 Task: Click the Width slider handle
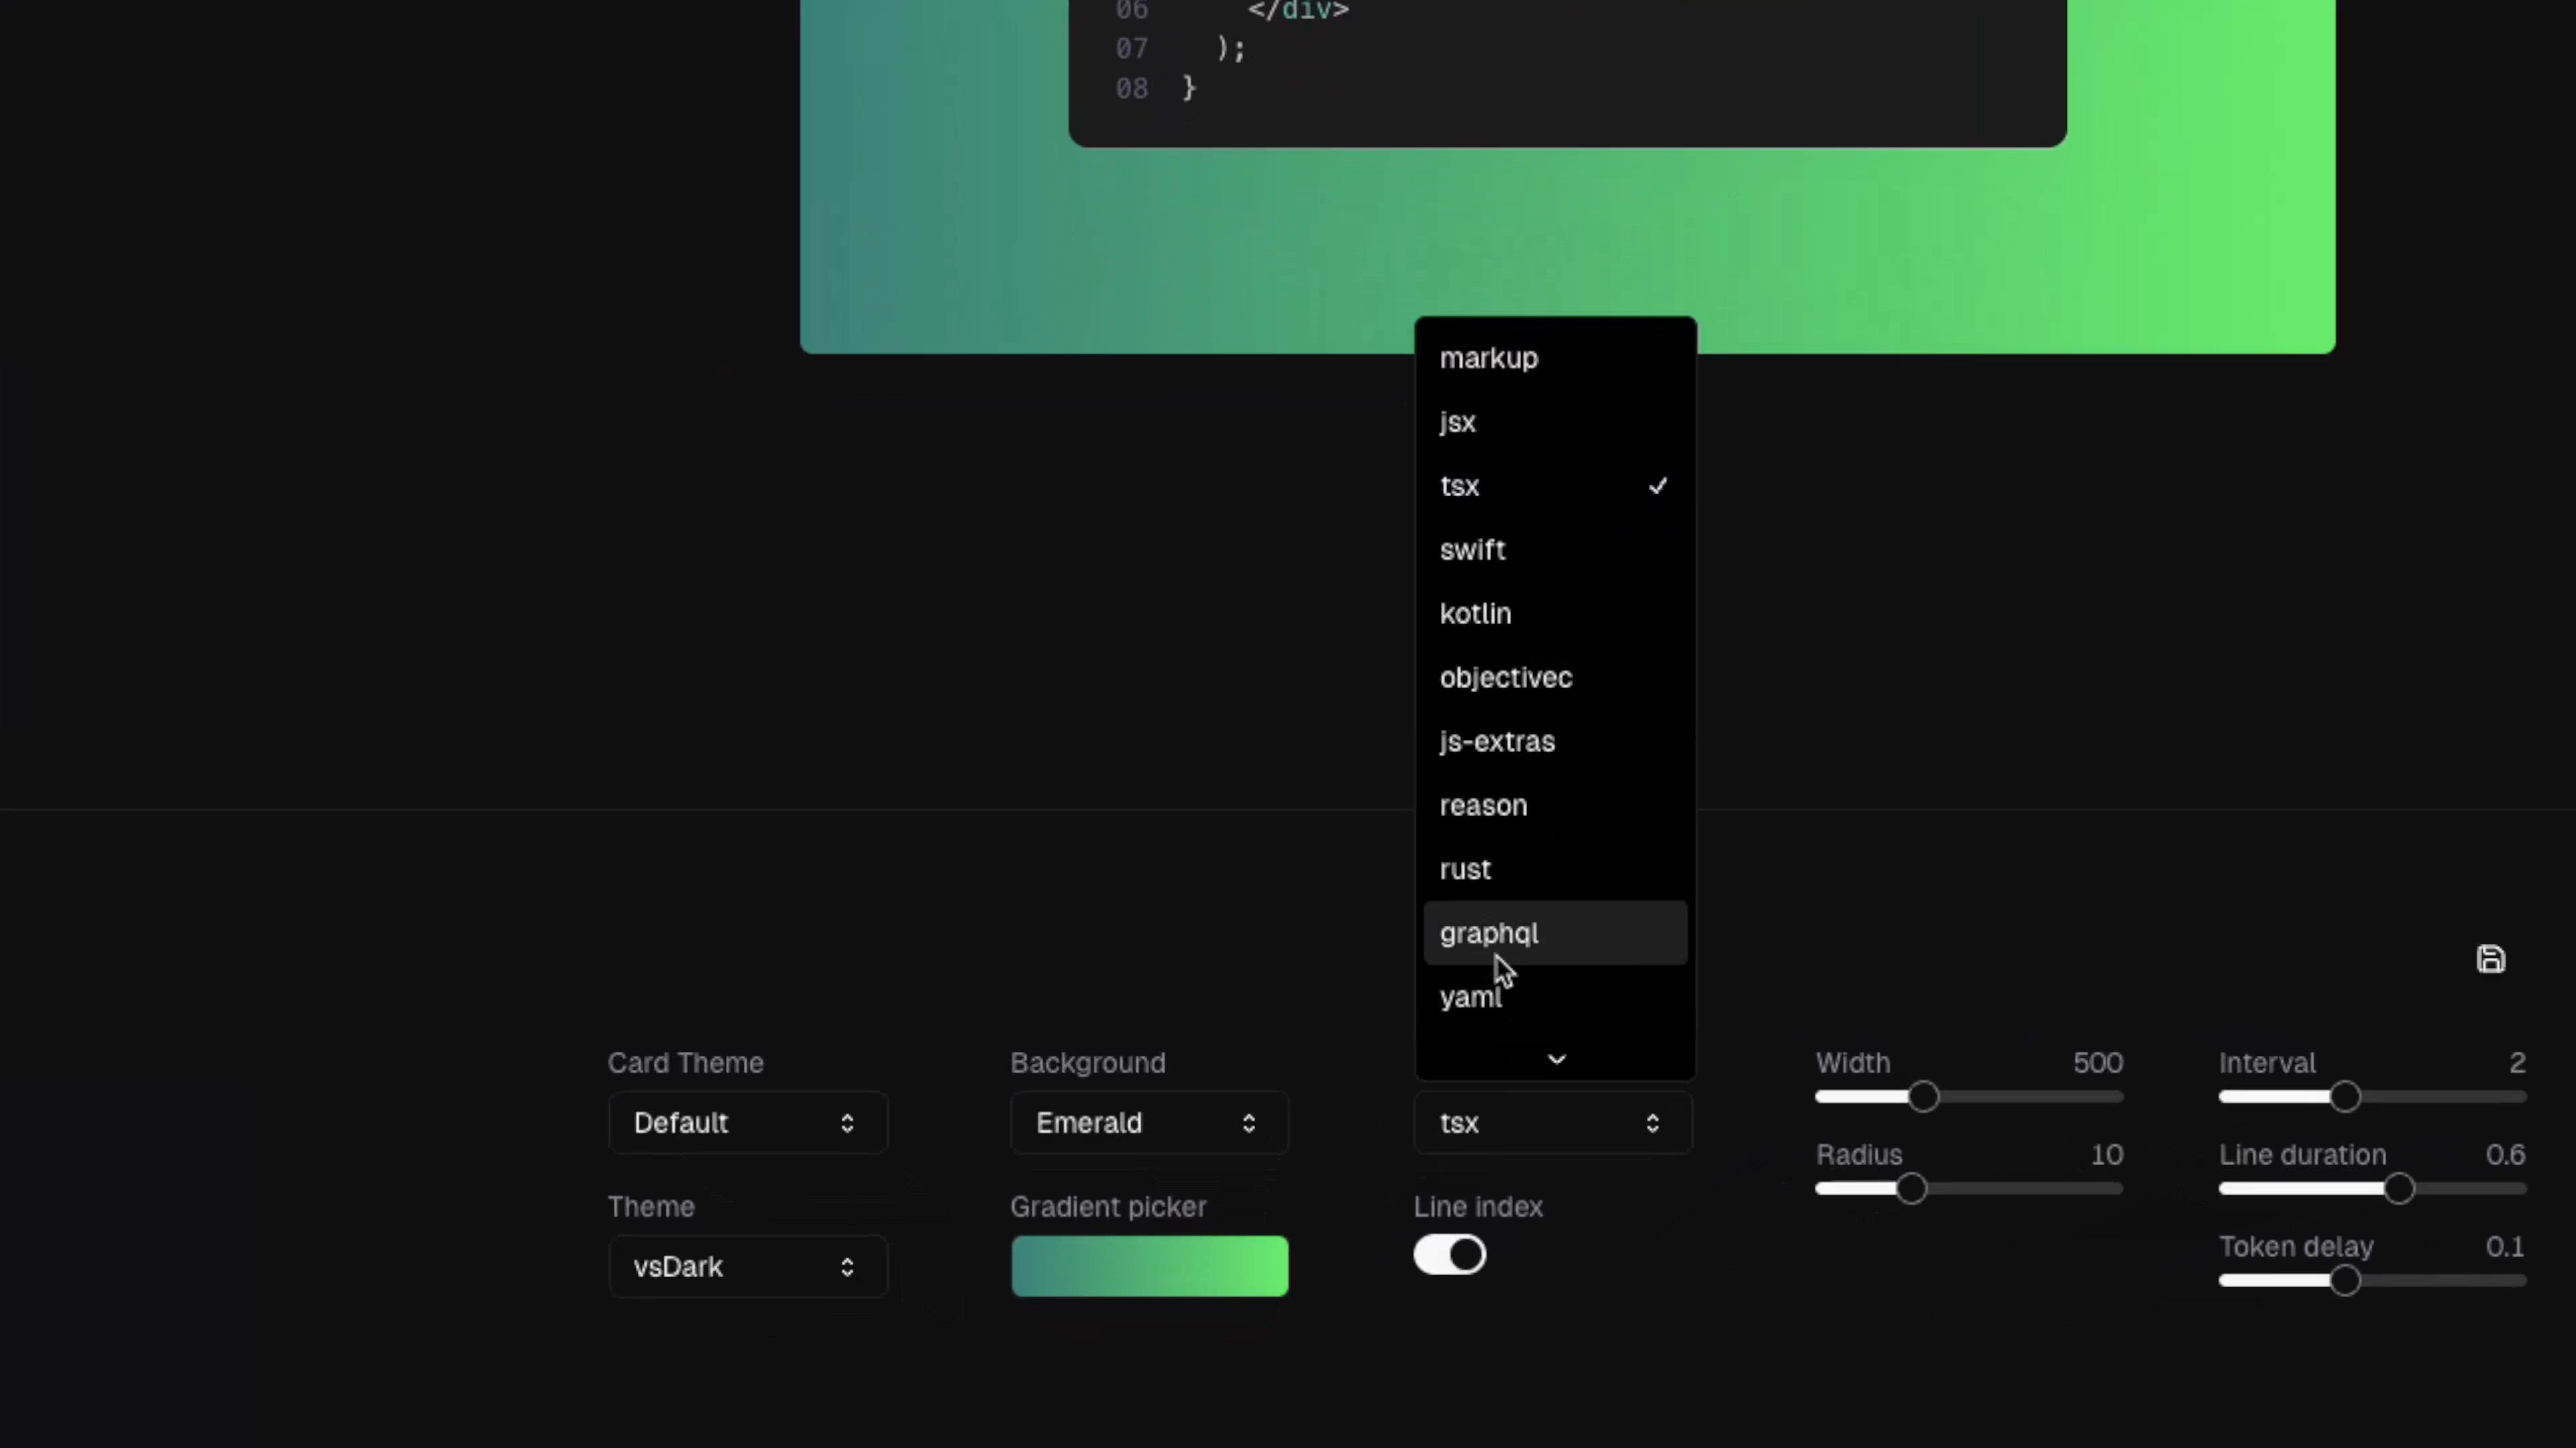(x=1922, y=1096)
